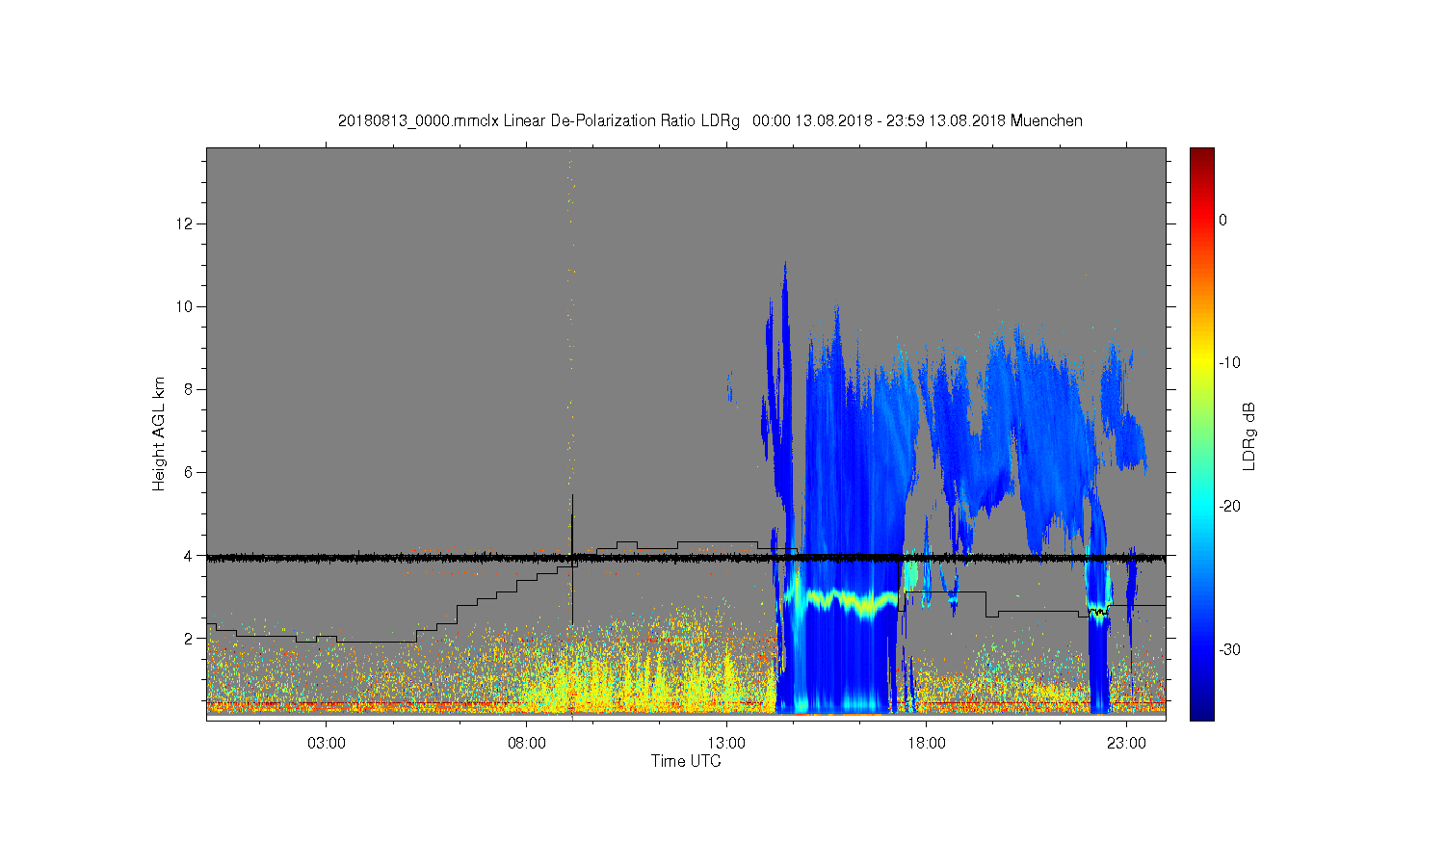The image size is (1445, 867).
Task: Click the plot title starting with 20180813_0000.mmclx
Action: [710, 121]
